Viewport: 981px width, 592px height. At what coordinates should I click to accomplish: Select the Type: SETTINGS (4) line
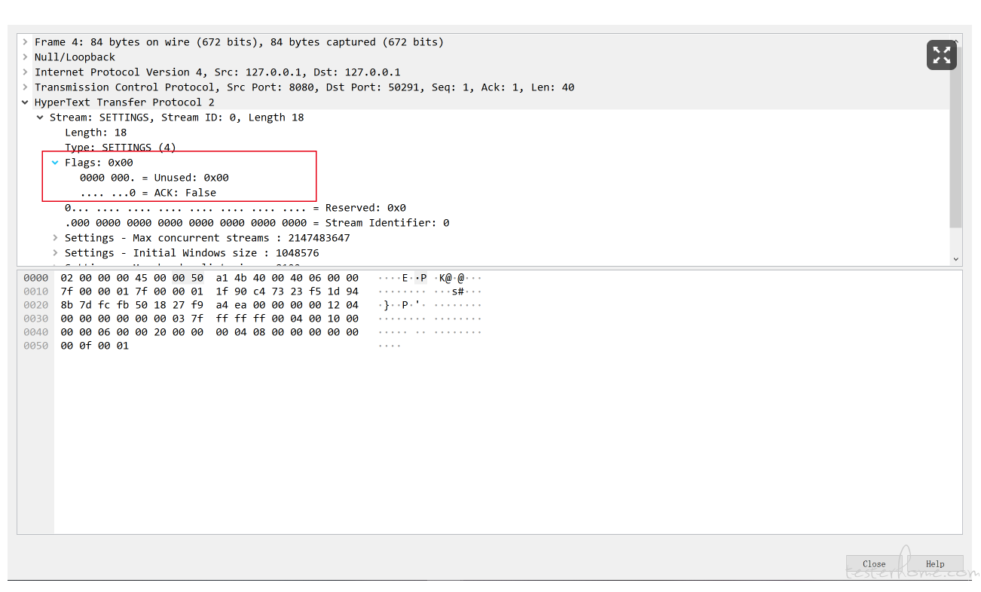120,148
